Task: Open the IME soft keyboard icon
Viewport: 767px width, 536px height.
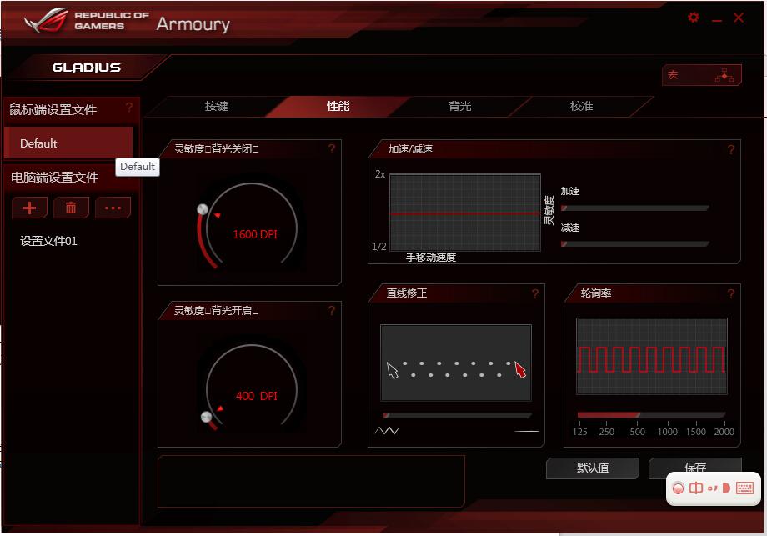Action: [x=744, y=488]
